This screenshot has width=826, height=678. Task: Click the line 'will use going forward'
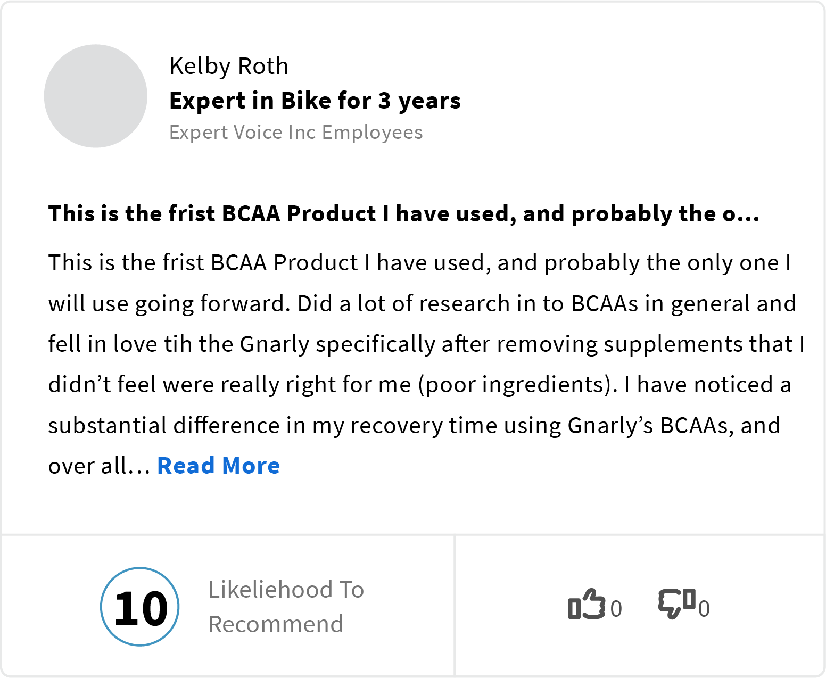pos(422,304)
